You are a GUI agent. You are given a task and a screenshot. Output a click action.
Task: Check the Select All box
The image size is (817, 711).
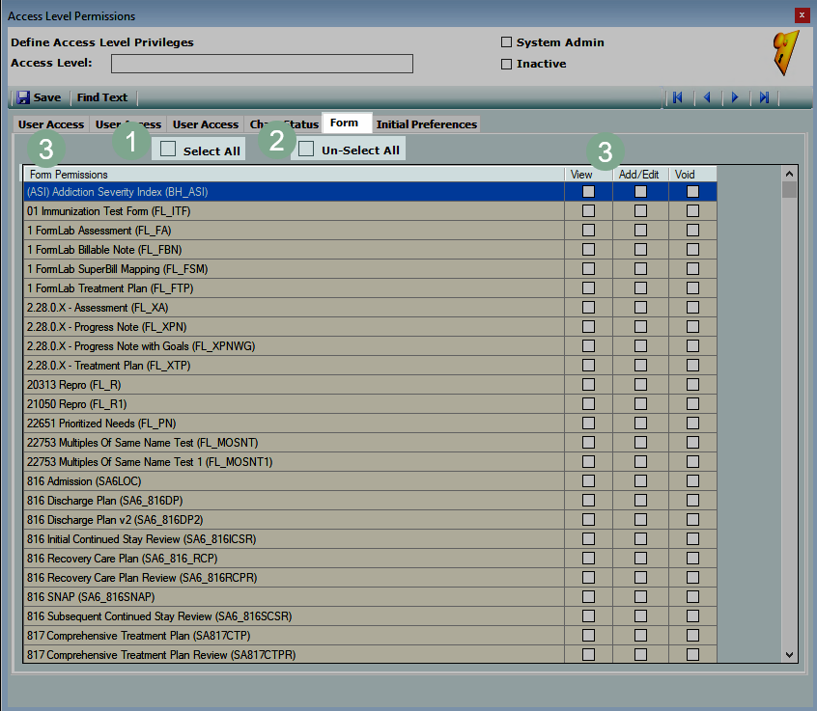(168, 150)
